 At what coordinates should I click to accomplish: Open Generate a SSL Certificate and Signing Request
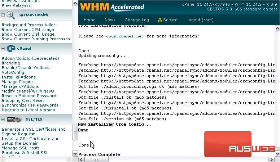coord(34,132)
